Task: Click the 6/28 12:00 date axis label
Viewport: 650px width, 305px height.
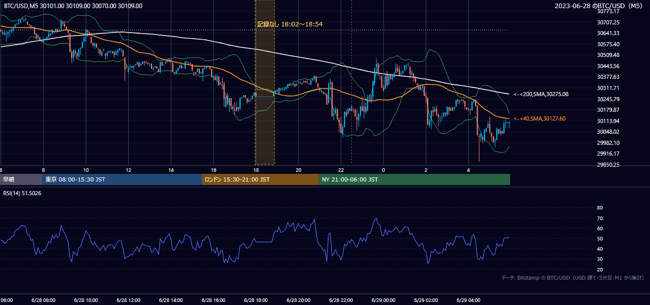Action: (128, 300)
